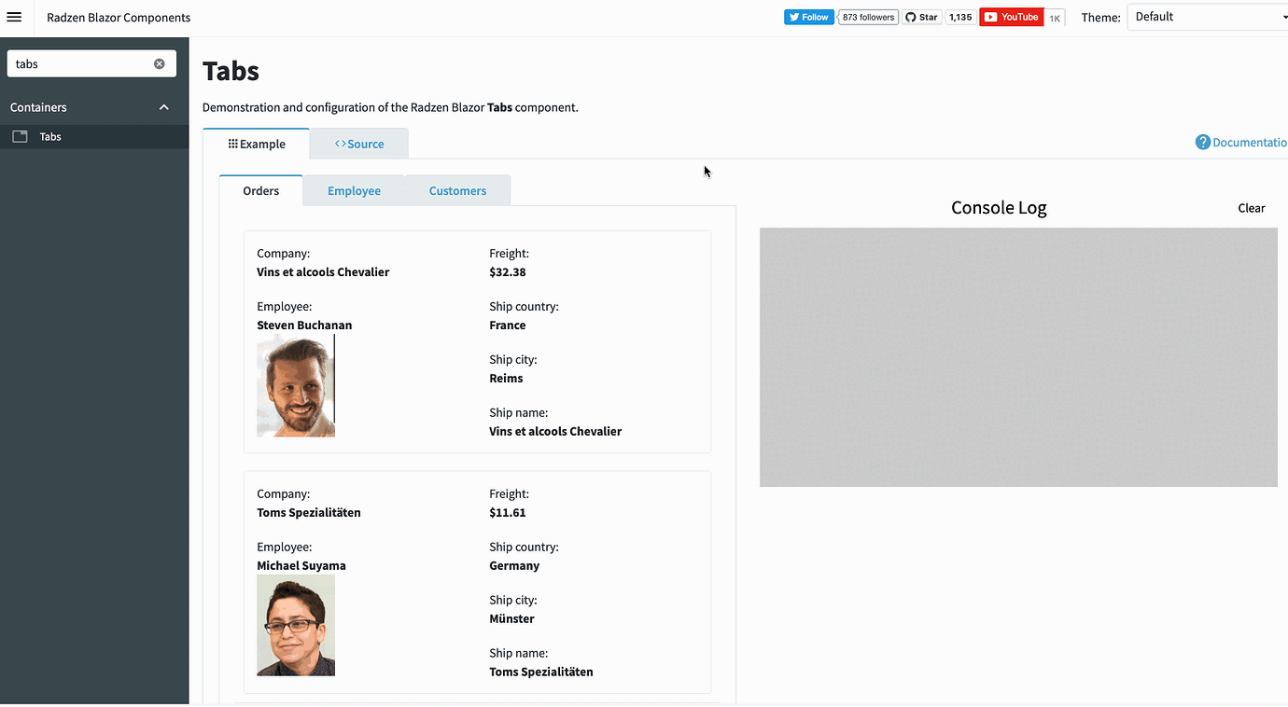Click the 873 followers count
The height and width of the screenshot is (707, 1288).
867,16
